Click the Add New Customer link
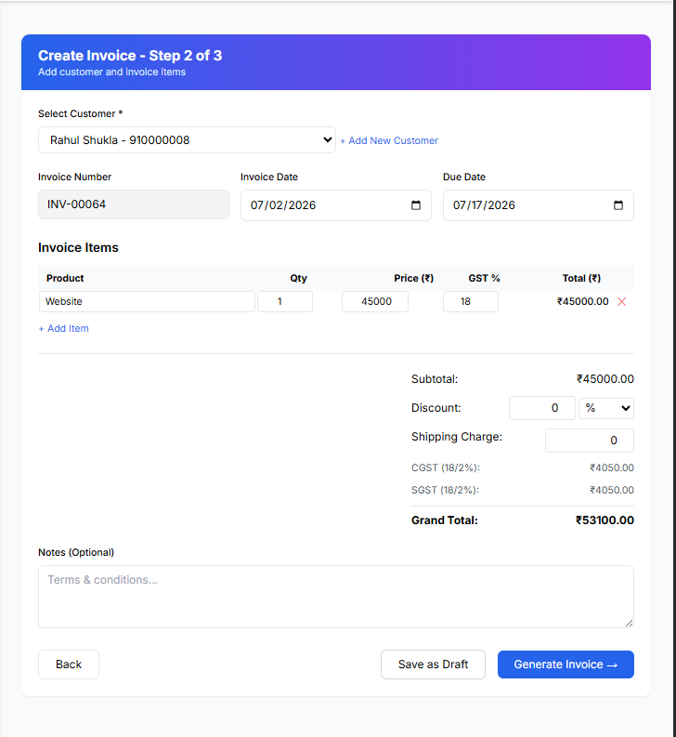 coord(389,140)
